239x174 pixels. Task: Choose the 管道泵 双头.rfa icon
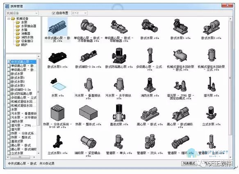pos(150,142)
